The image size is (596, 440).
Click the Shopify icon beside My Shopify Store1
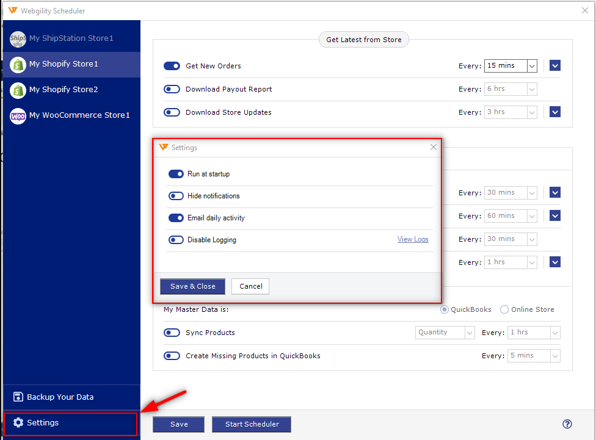coord(18,65)
